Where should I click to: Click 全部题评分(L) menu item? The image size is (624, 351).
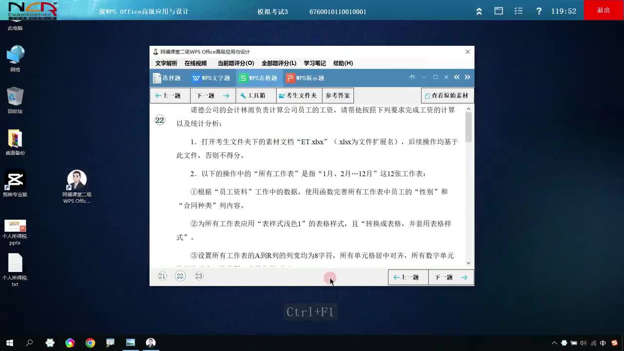click(x=279, y=63)
